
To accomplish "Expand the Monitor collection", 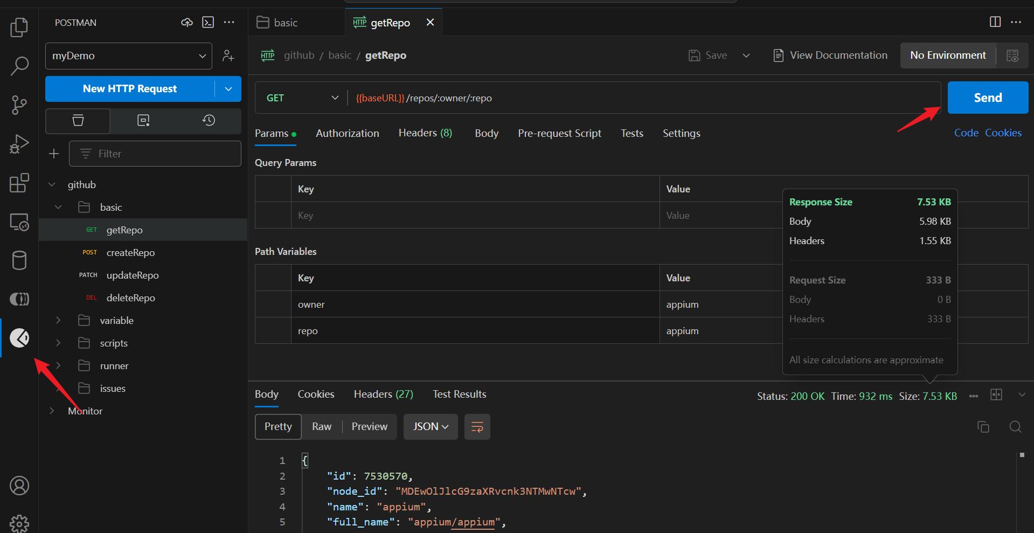I will pos(52,411).
